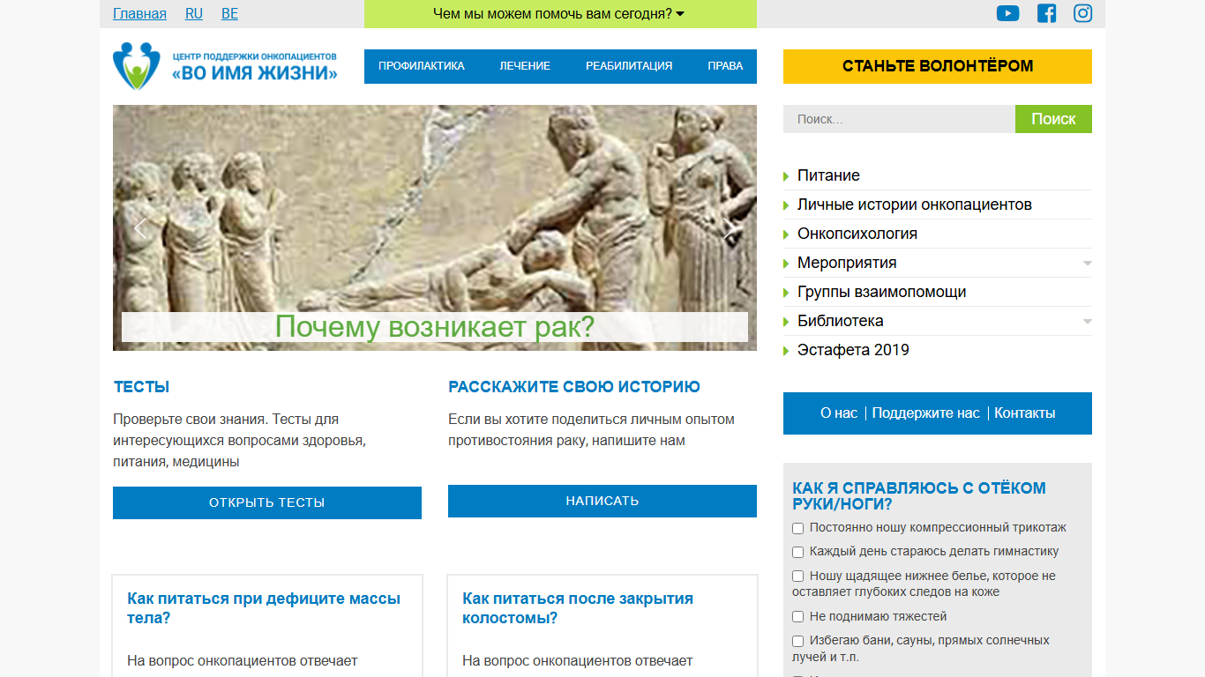Open Эстафета 2019 section
The width and height of the screenshot is (1205, 677).
853,350
